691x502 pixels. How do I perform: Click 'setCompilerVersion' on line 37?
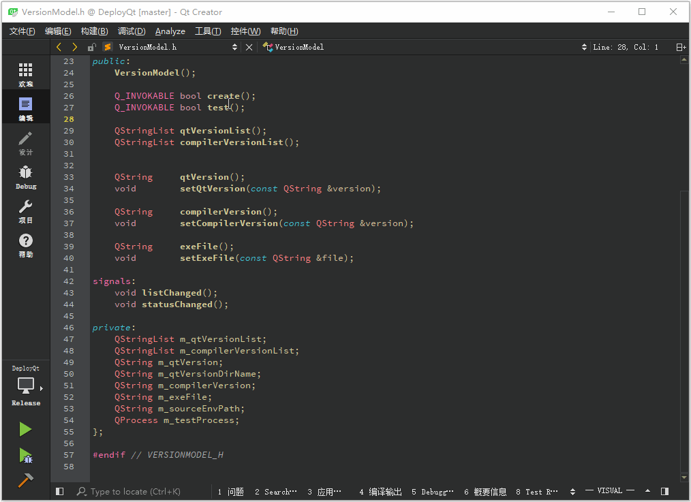coord(229,223)
